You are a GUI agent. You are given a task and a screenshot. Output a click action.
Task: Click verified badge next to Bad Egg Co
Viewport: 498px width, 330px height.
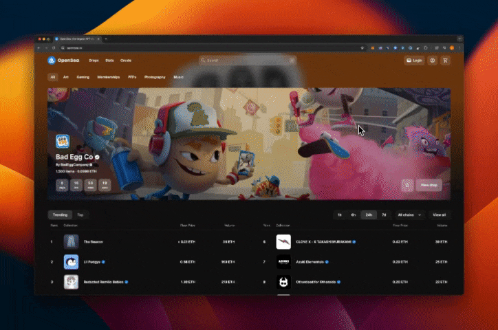97,157
